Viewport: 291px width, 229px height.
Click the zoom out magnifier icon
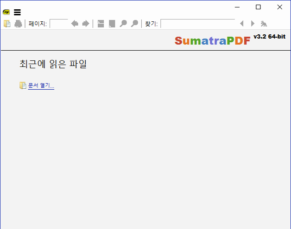123,24
